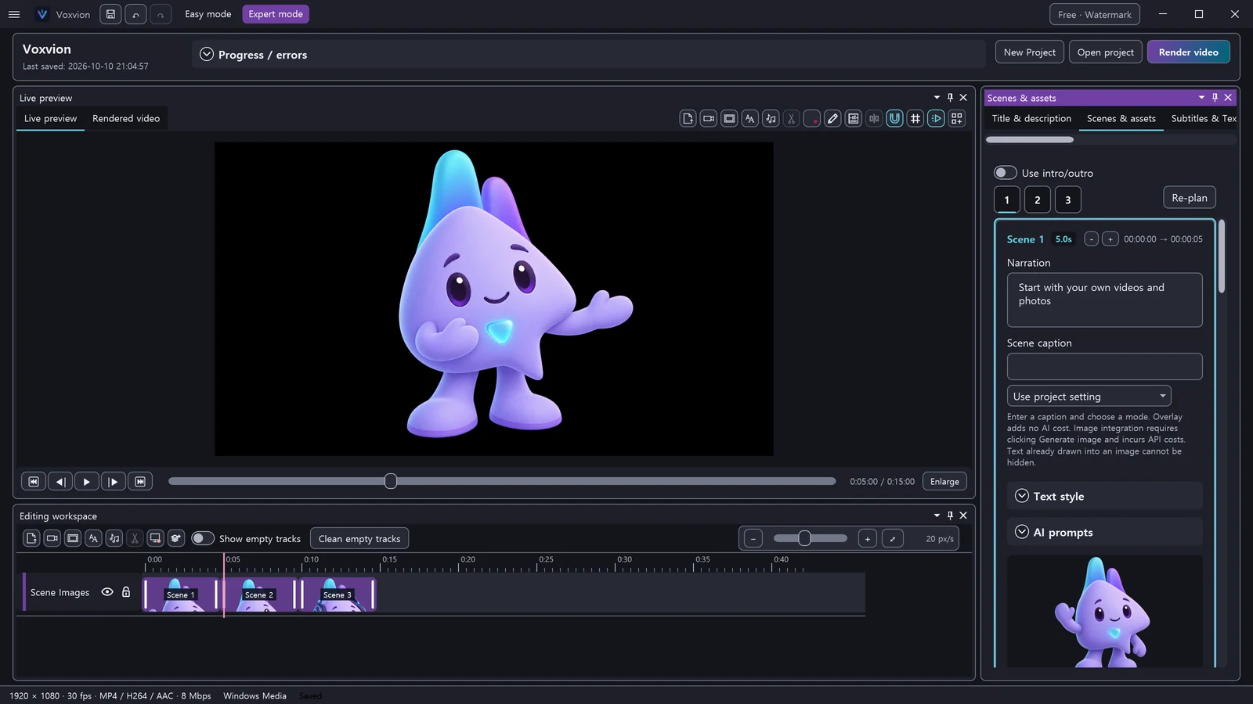
Task: Select Expert mode
Action: (x=276, y=14)
